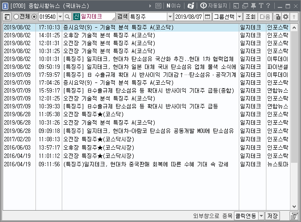Select row 11:05:38 오전장 특징주★(코스닥)
The width and height of the screenshot is (301, 222).
tap(146, 114)
